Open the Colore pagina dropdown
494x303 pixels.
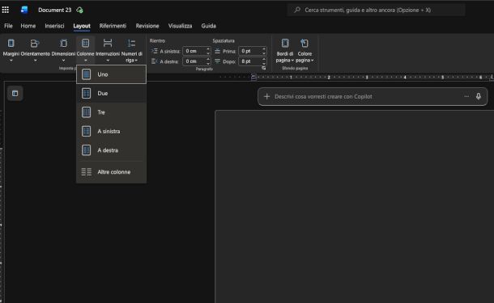(x=304, y=50)
